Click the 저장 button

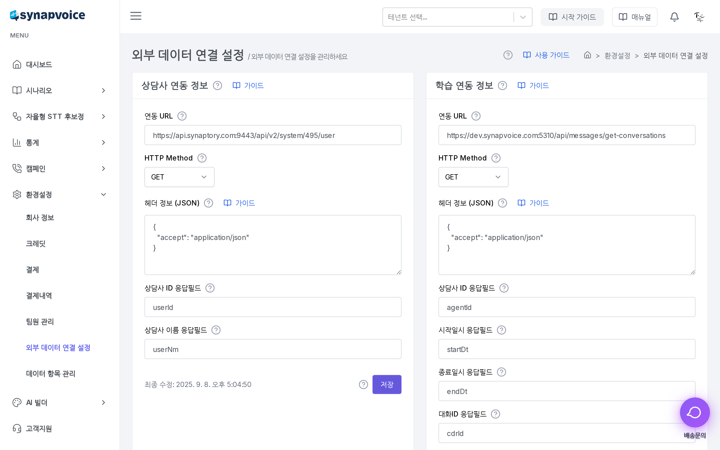coord(387,384)
